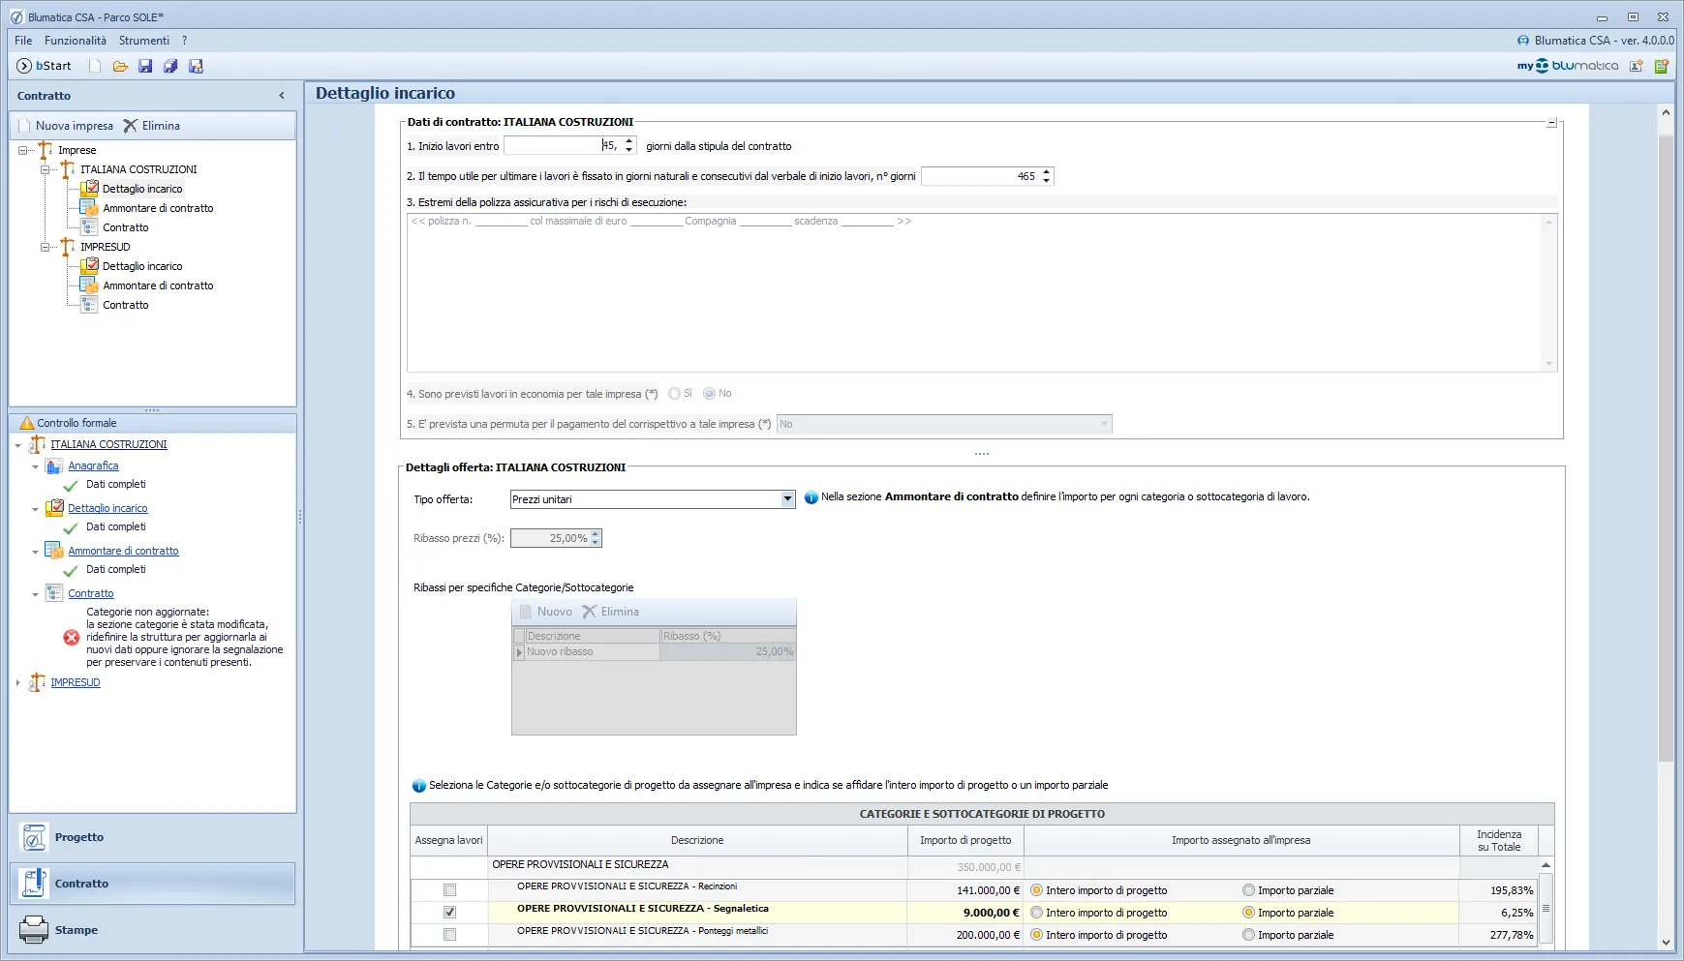Increase Ribasso prezzi percentage stepper
The height and width of the screenshot is (961, 1684).
(596, 533)
